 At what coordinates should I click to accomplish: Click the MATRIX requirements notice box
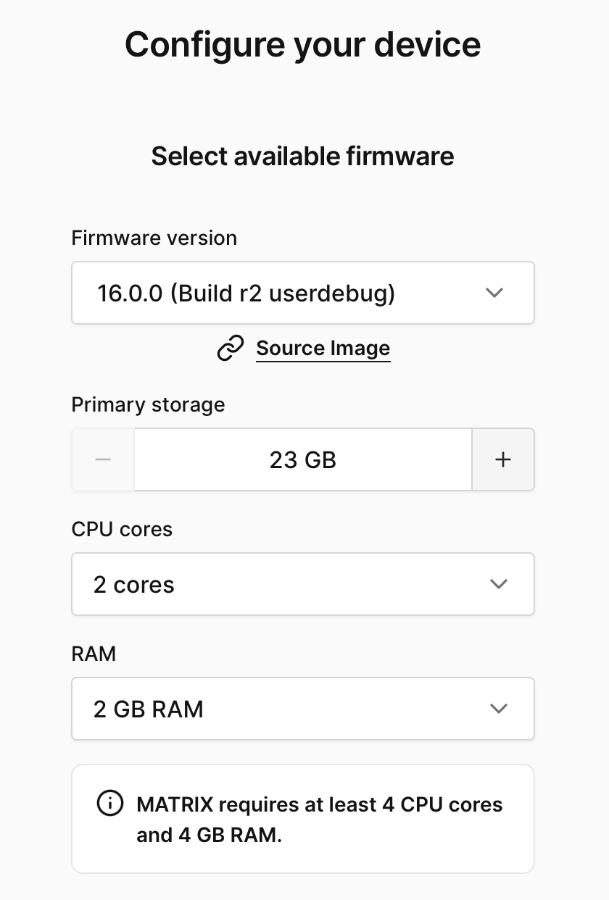(x=303, y=818)
